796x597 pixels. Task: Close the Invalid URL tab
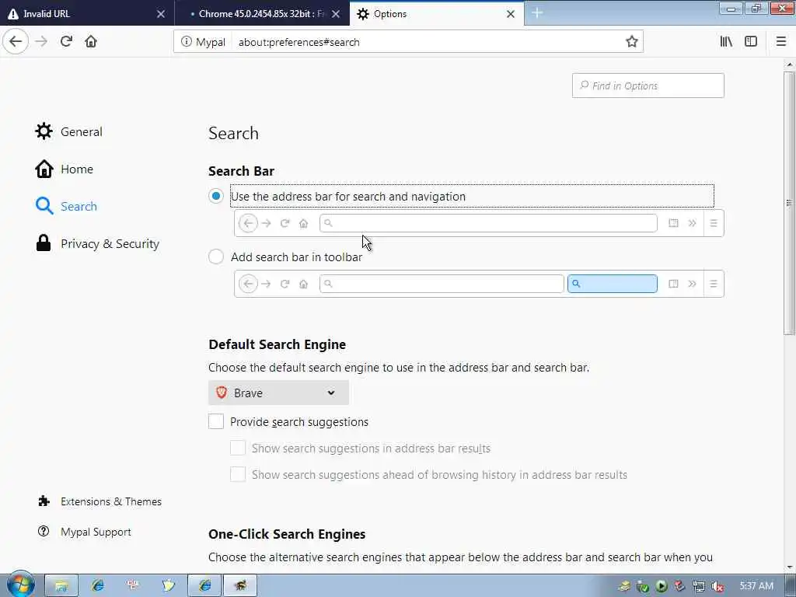pyautogui.click(x=160, y=14)
